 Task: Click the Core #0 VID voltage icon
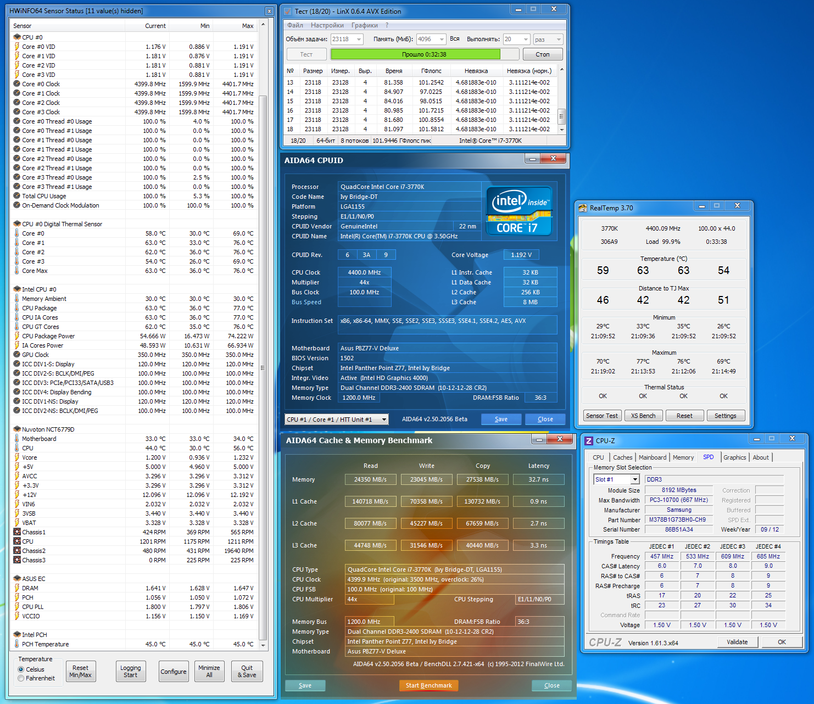point(17,47)
